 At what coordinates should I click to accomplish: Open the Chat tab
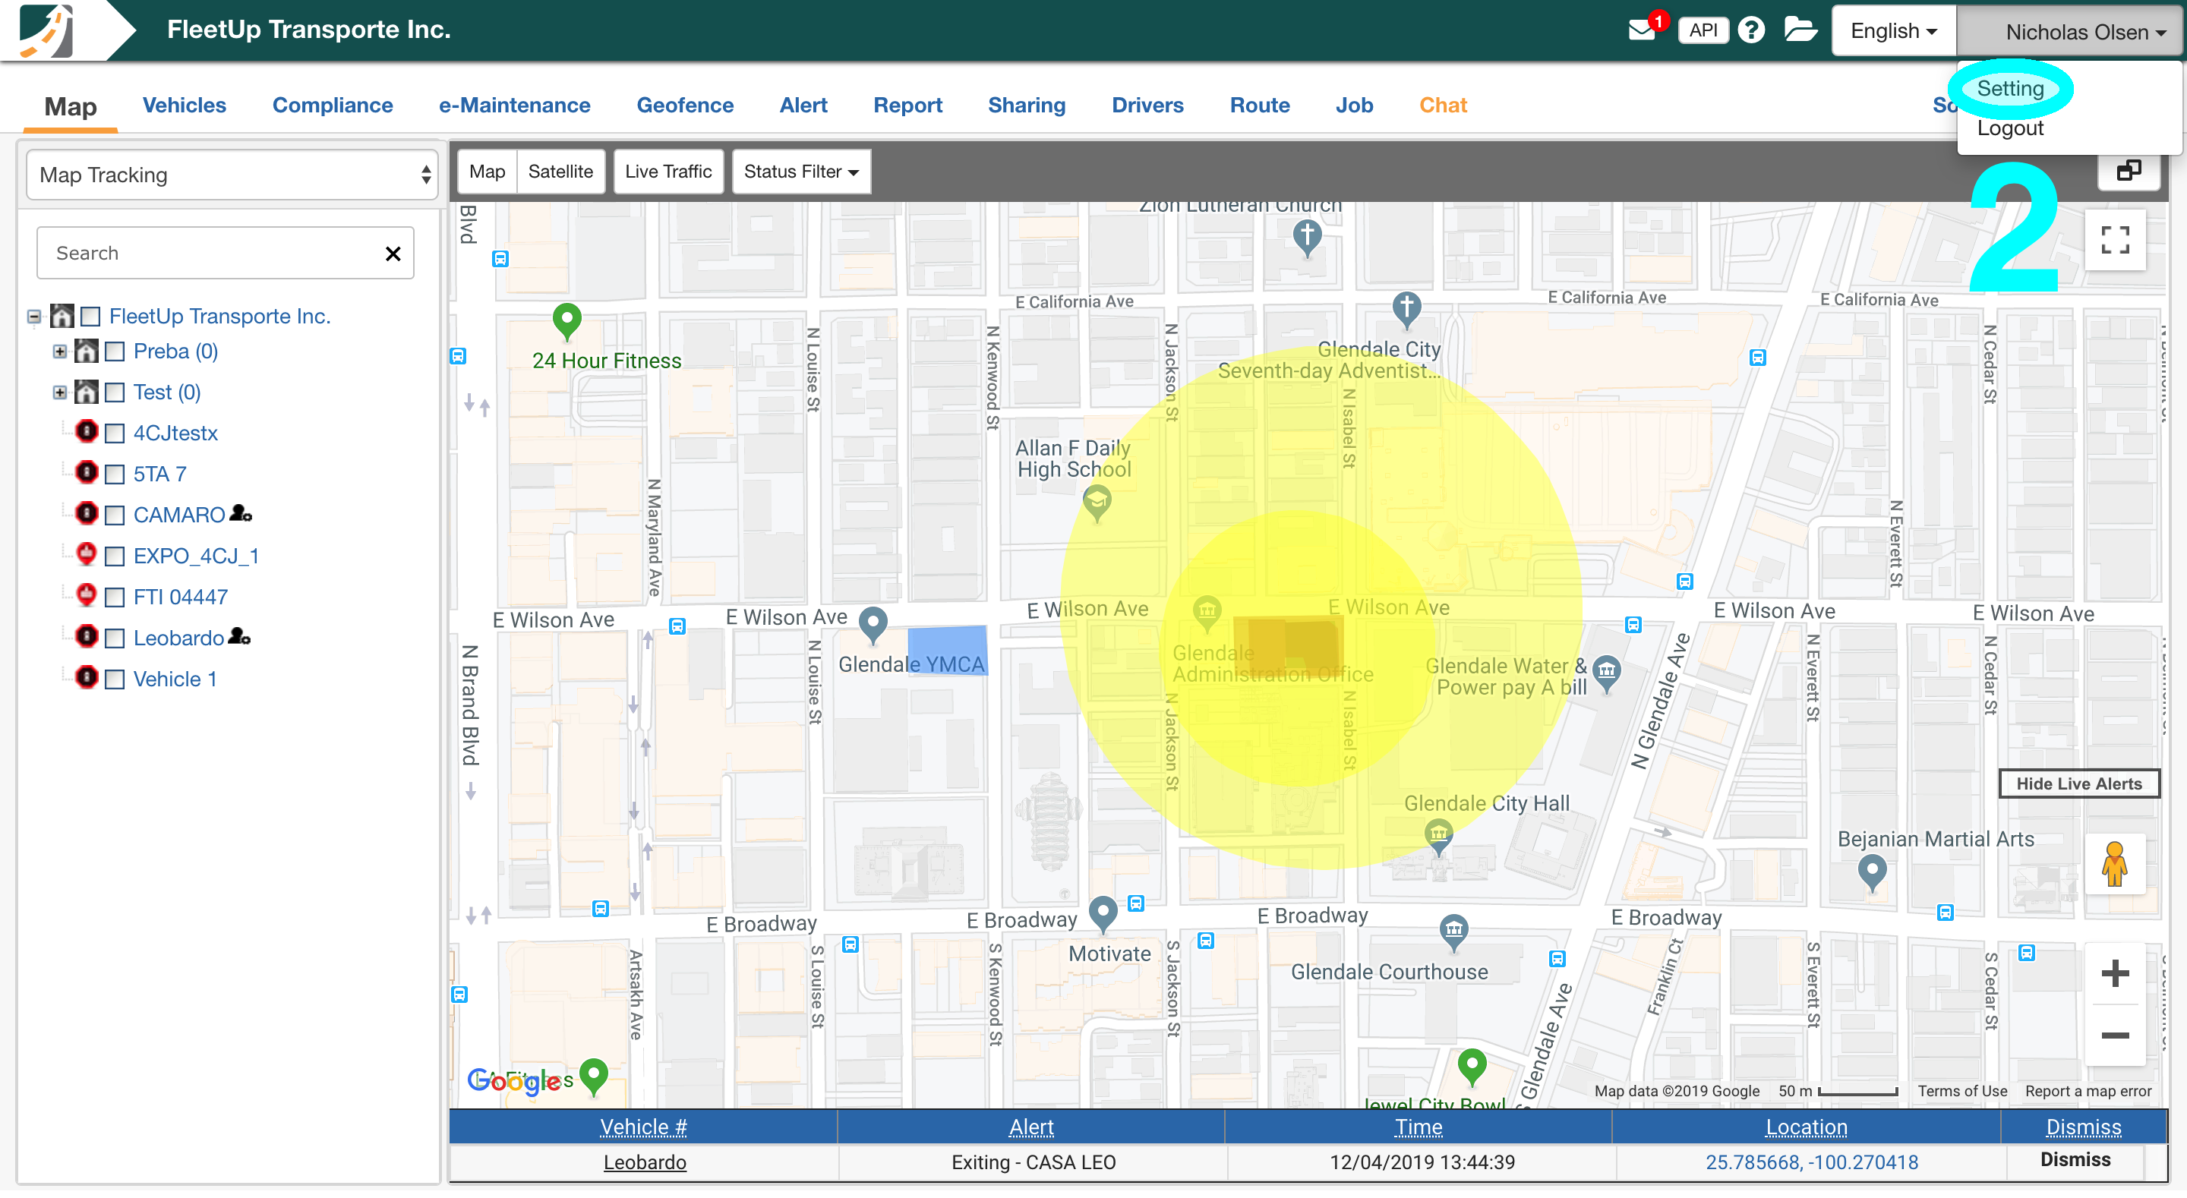point(1443,106)
